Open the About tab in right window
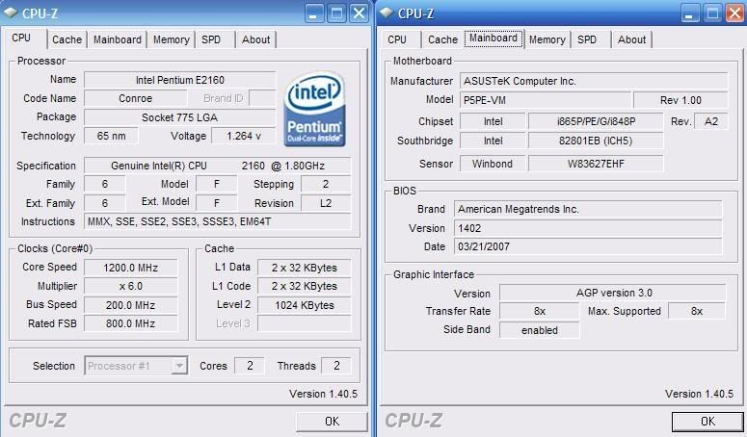The height and width of the screenshot is (437, 747). point(631,39)
